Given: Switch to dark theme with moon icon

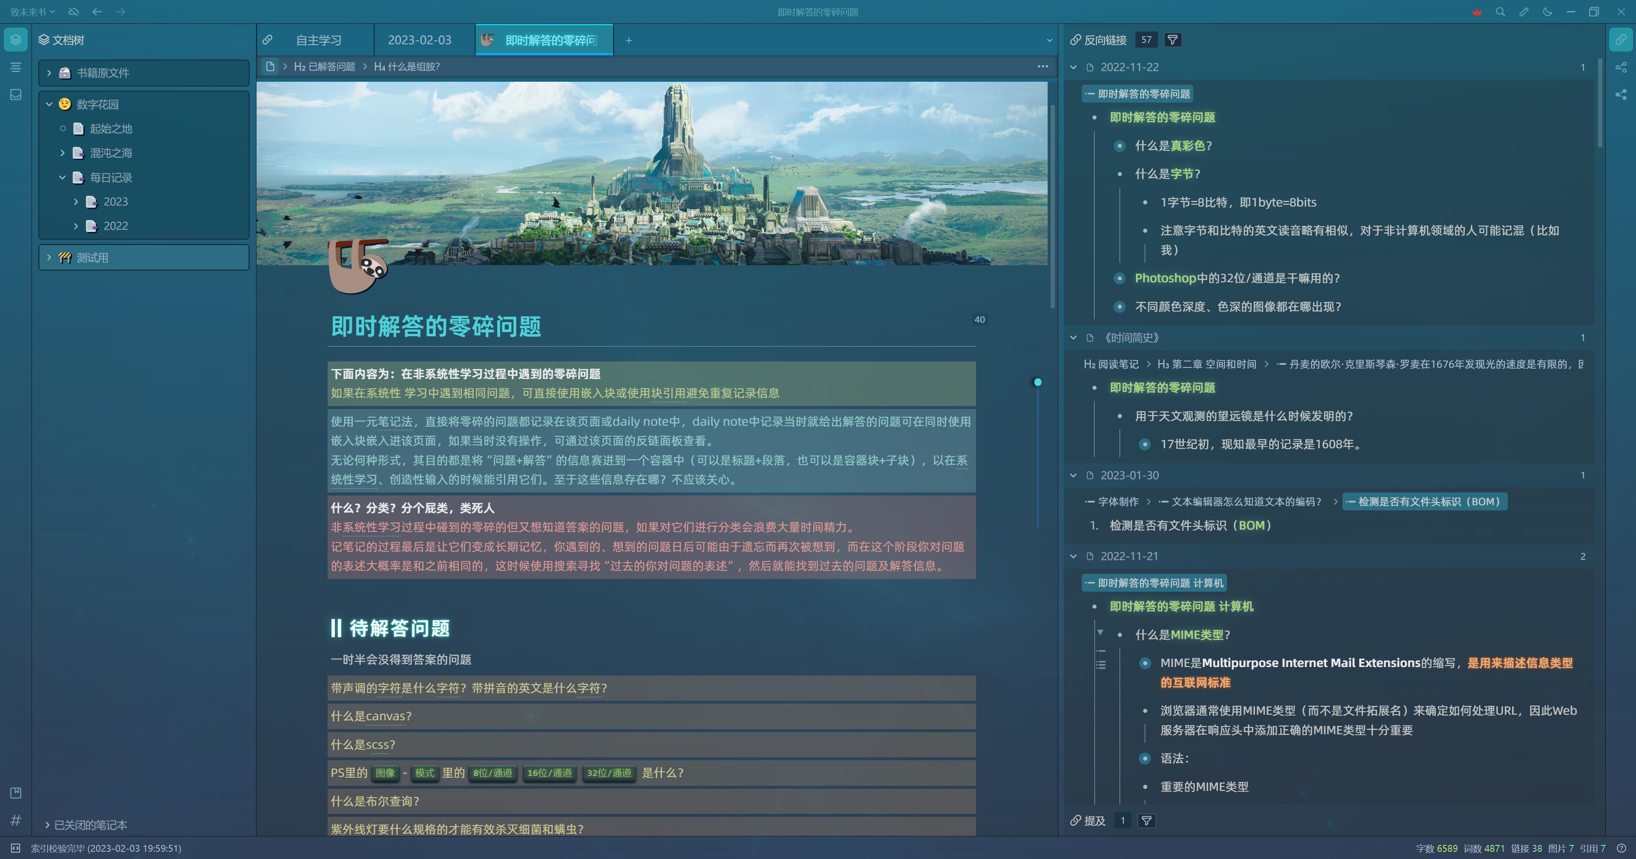Looking at the screenshot, I should click(x=1547, y=11).
